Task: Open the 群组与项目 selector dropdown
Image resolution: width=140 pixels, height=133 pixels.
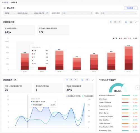Action: (77, 13)
